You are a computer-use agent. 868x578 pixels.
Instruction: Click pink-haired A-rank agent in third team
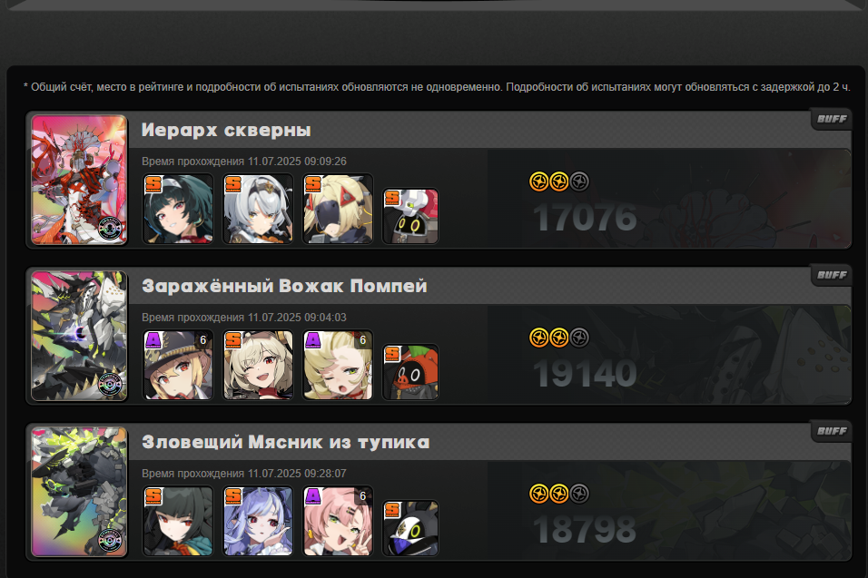tap(338, 521)
